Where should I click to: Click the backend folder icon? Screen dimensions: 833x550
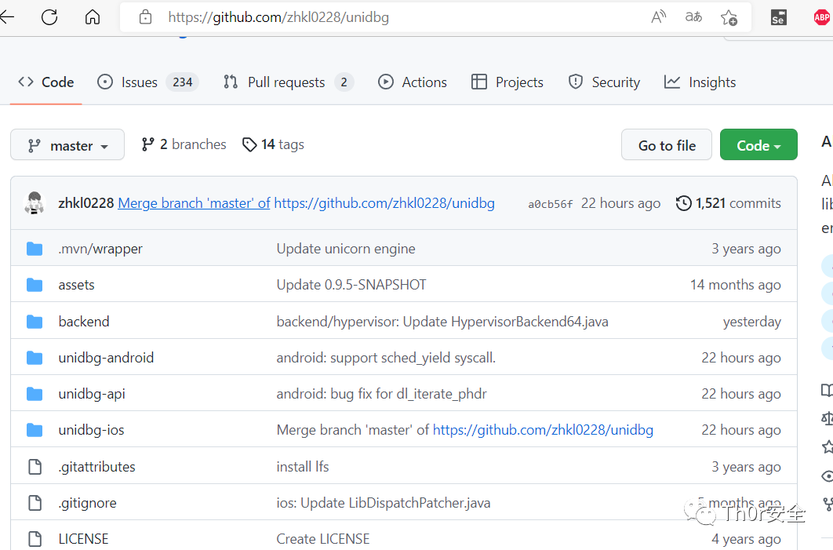coord(35,322)
